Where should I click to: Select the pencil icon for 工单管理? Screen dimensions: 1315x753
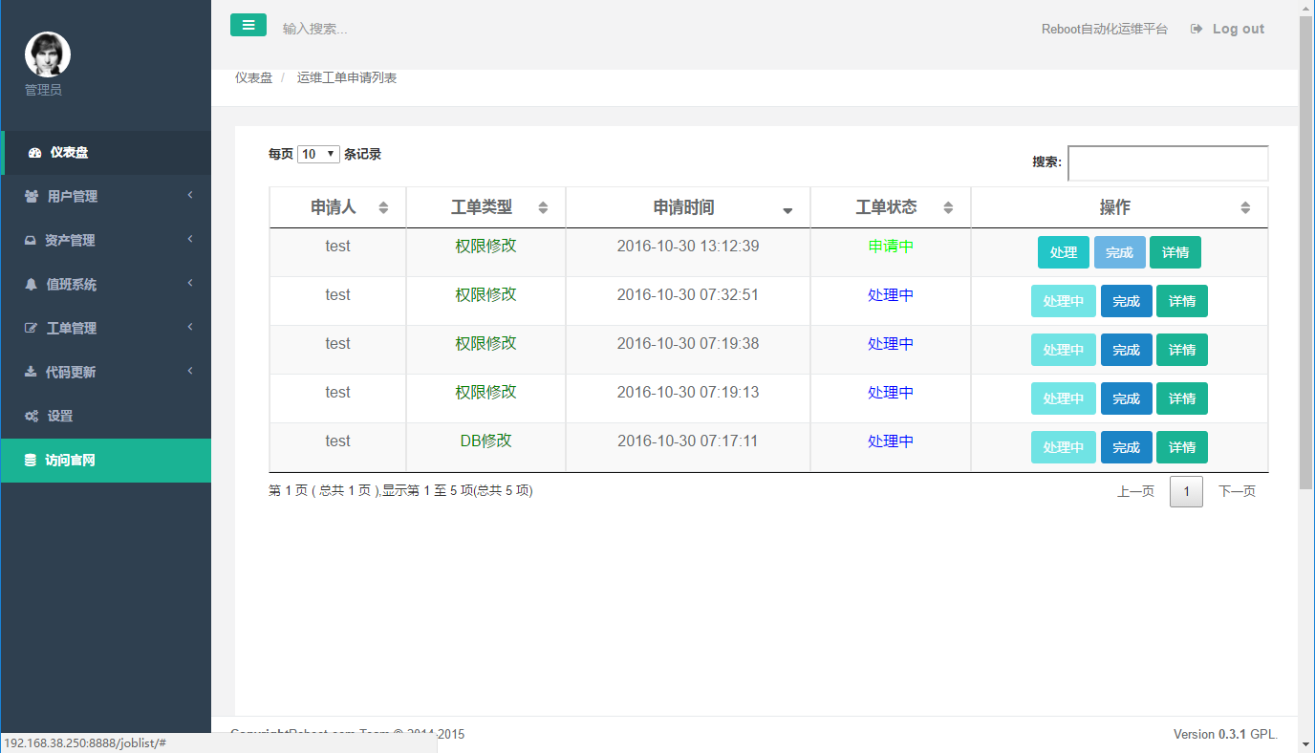click(30, 328)
